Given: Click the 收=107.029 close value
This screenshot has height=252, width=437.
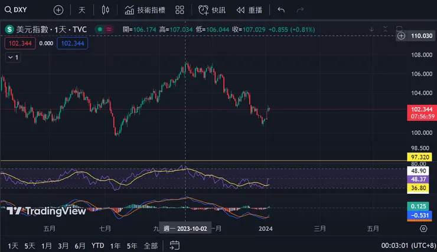Looking at the screenshot, I should 249,29.
